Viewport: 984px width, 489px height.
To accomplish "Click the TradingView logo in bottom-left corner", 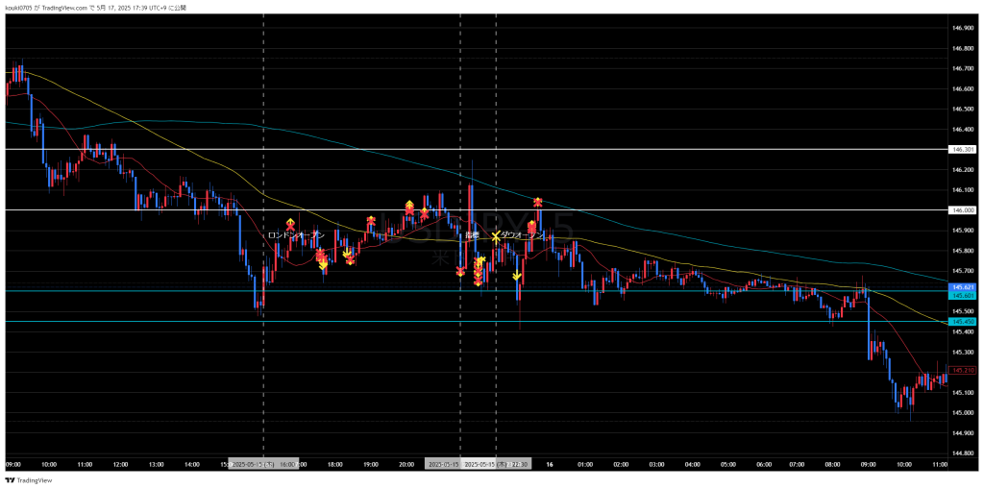I will point(29,480).
